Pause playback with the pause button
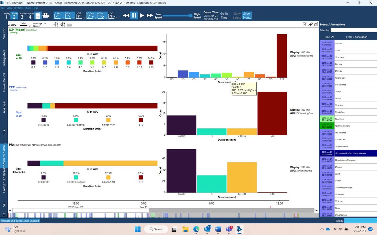 tap(134, 15)
